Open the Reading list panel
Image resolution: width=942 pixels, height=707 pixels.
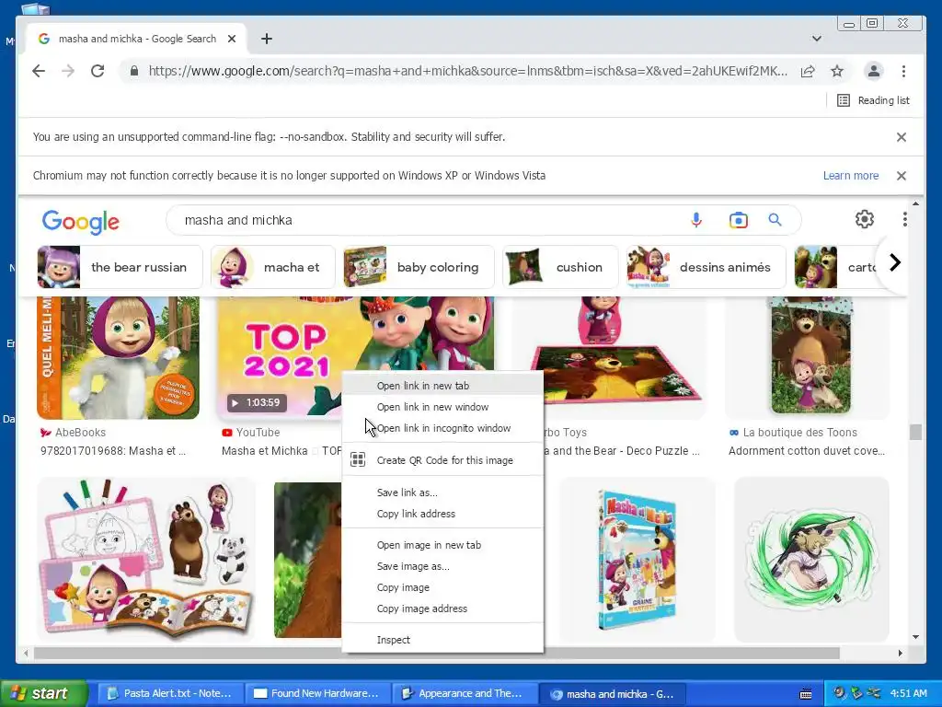point(874,100)
